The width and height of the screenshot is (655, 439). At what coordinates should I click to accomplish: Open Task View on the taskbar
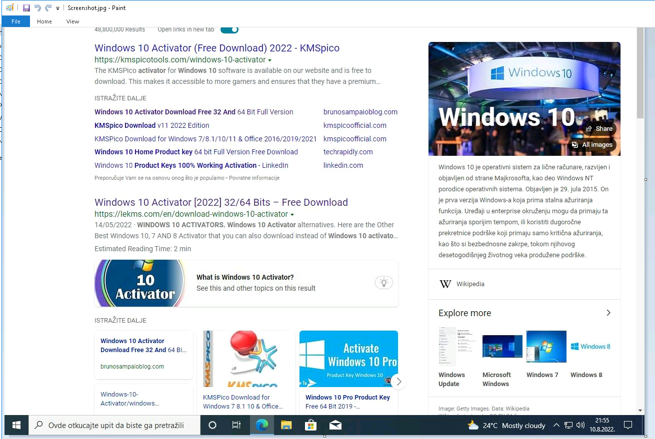[x=237, y=425]
